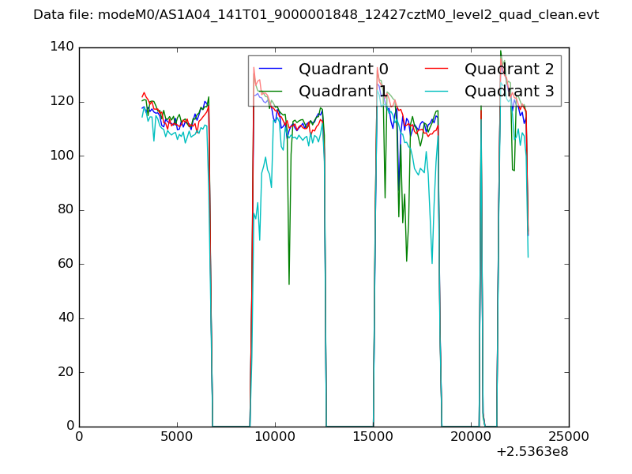
Task: Click the 5000 tick label on x-axis
Action: click(177, 437)
